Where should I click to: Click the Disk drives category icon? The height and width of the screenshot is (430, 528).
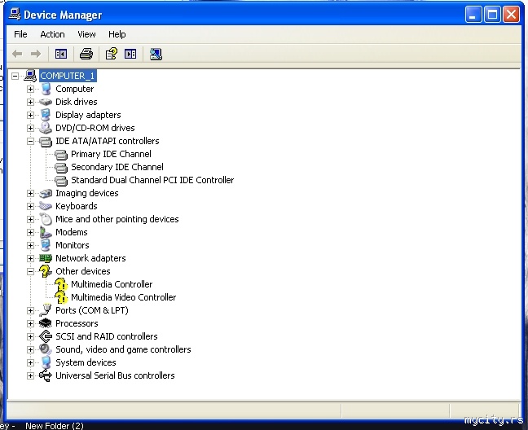(x=46, y=102)
